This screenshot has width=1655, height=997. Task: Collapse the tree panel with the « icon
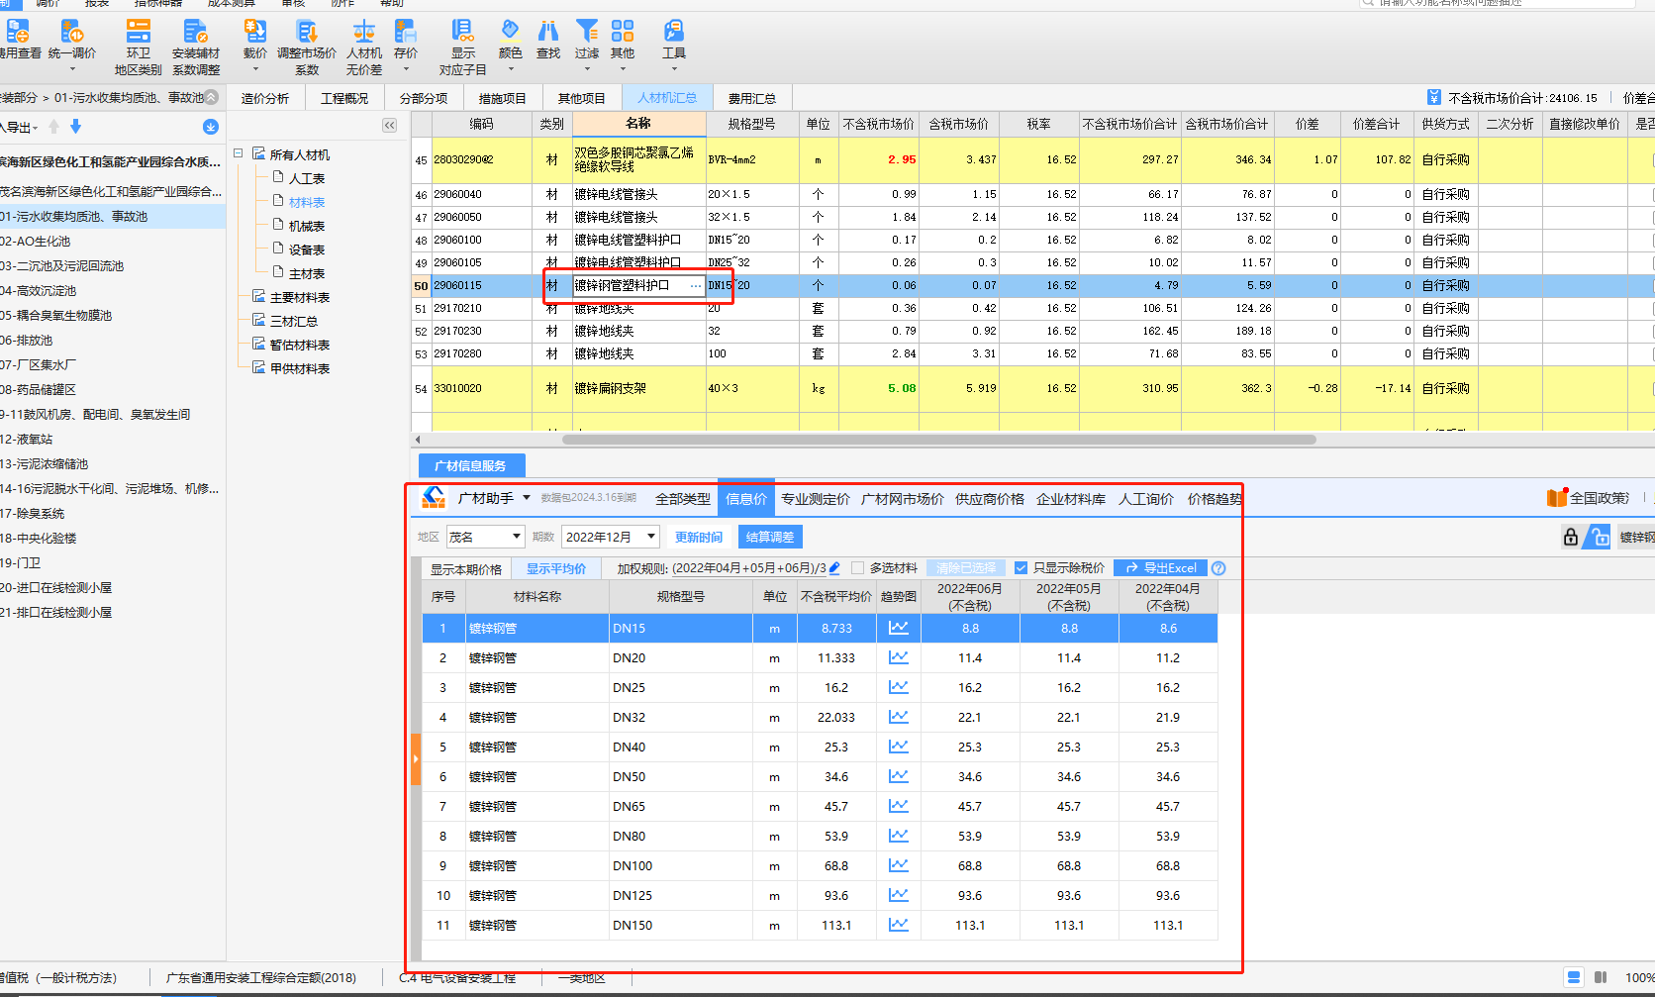[x=389, y=126]
